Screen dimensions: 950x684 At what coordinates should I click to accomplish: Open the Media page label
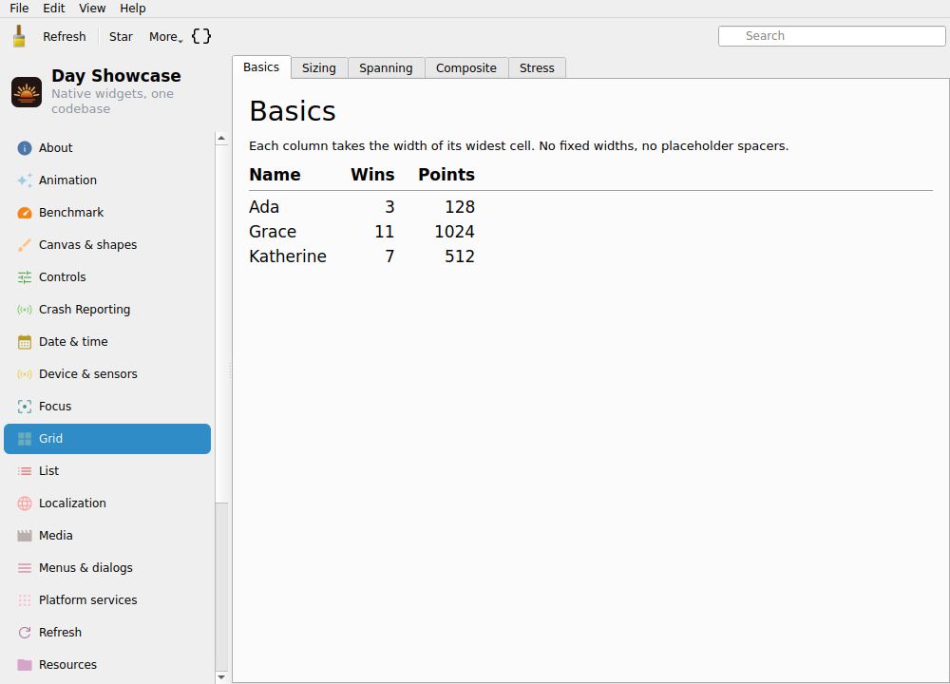tap(56, 536)
